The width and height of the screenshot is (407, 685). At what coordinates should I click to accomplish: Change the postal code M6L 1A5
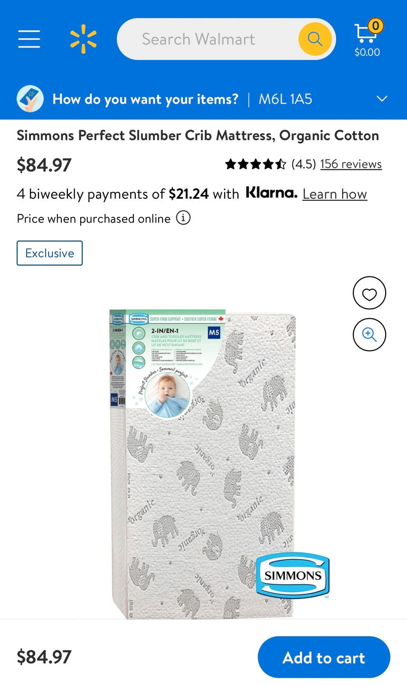tap(285, 99)
